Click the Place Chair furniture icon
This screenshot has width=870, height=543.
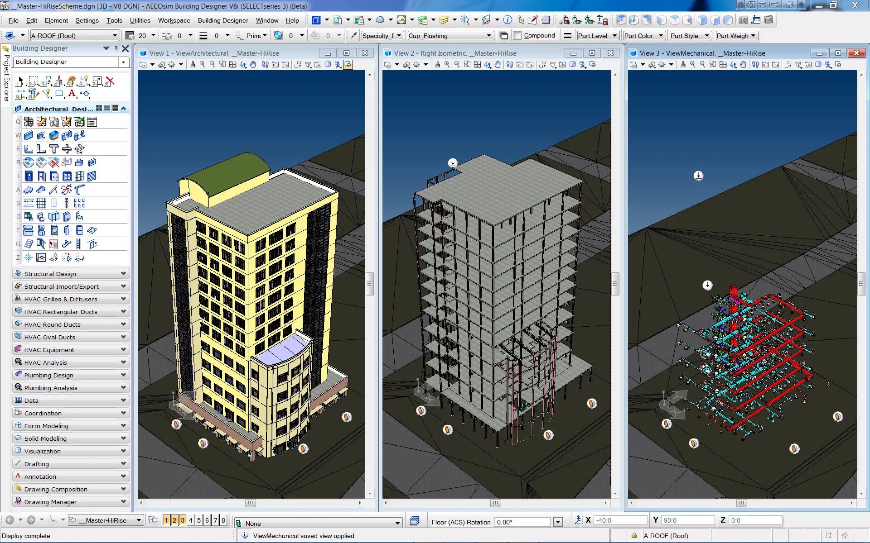(x=79, y=217)
